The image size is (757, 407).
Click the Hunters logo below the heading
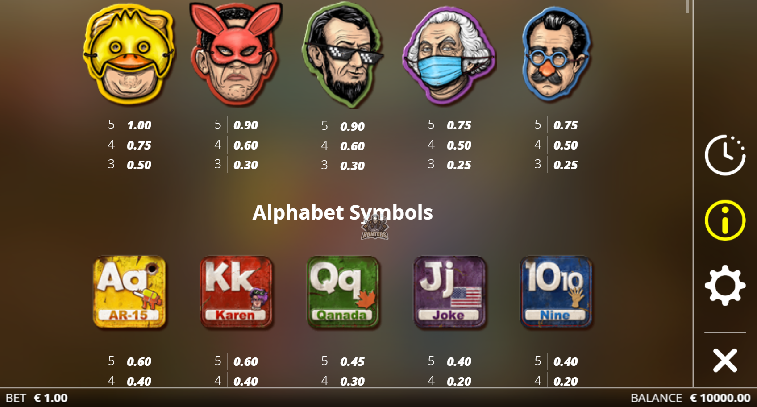[x=374, y=228]
